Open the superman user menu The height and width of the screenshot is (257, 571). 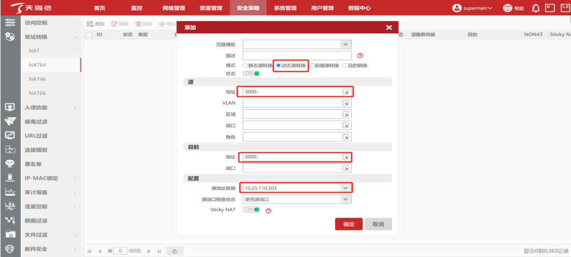tap(472, 8)
